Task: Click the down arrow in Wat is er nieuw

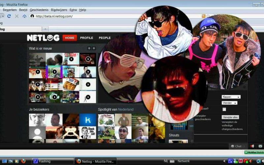Action: pos(94,48)
